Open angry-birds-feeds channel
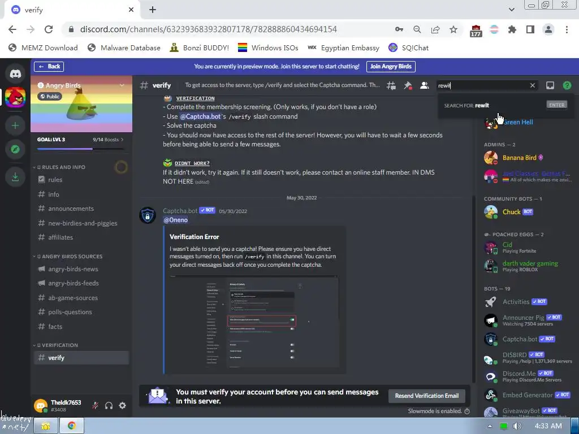579x434 pixels. click(81, 284)
